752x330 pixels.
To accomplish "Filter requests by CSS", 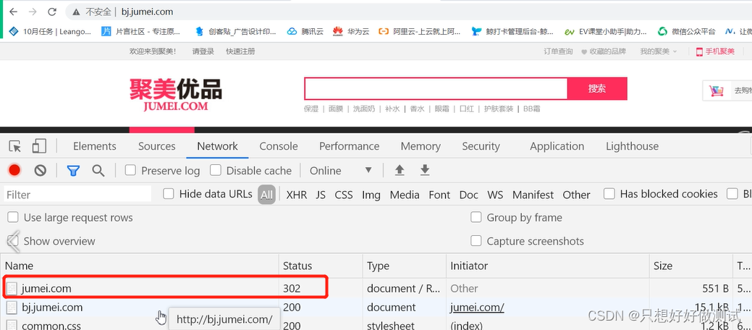I will 343,195.
